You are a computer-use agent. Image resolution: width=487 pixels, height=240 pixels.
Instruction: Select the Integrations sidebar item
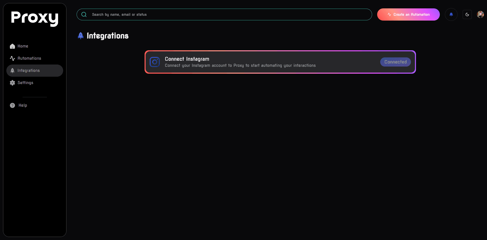point(29,71)
